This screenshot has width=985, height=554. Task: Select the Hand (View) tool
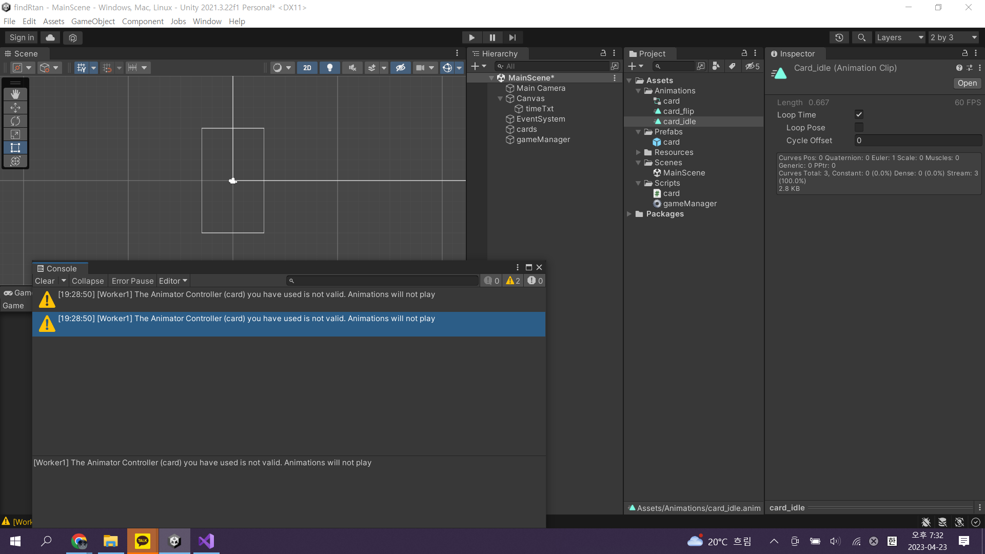point(15,94)
